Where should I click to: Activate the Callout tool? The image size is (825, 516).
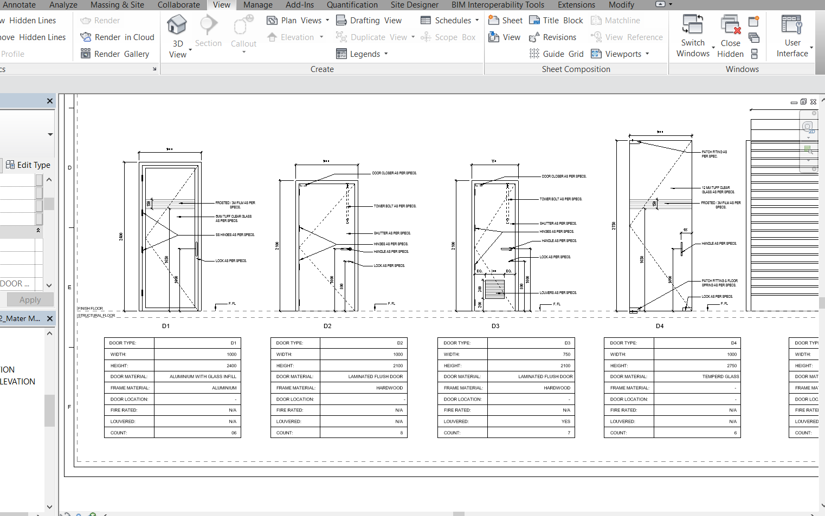(x=243, y=31)
